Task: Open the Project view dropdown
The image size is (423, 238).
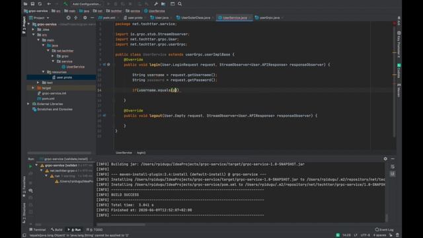Action: [39, 18]
